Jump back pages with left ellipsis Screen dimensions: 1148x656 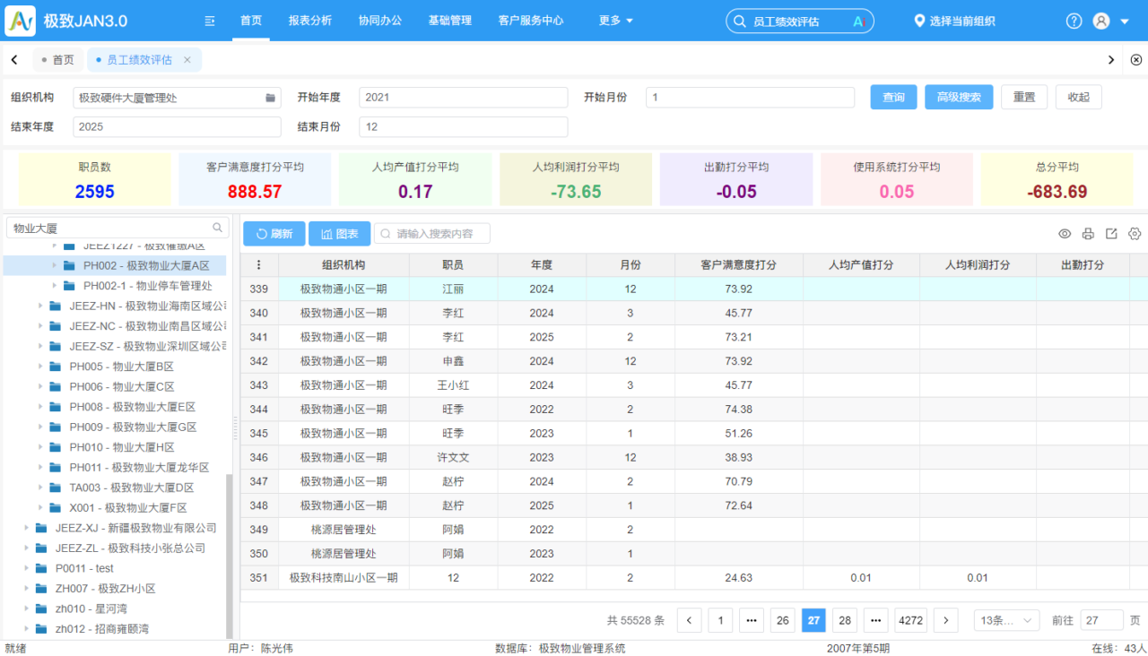pos(751,620)
